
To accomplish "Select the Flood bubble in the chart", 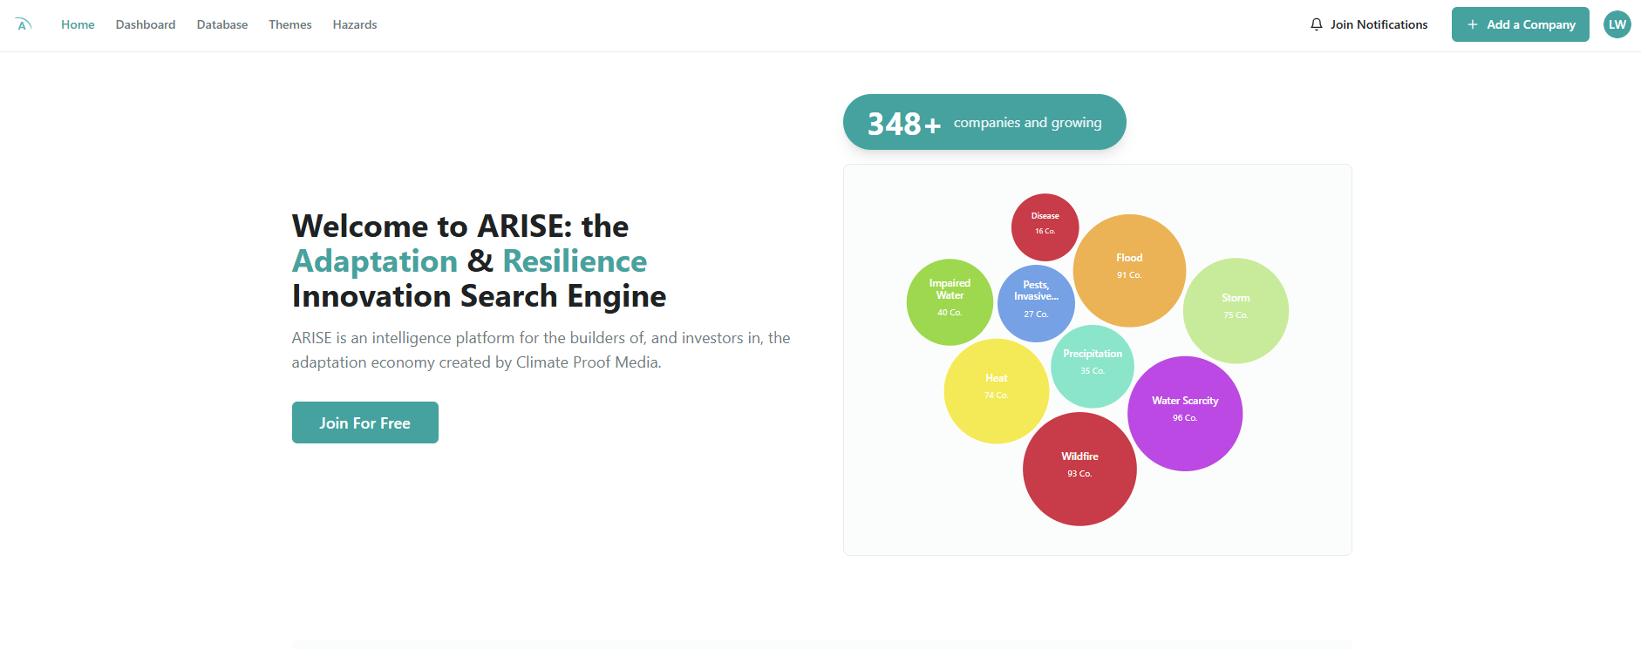I will pyautogui.click(x=1129, y=271).
